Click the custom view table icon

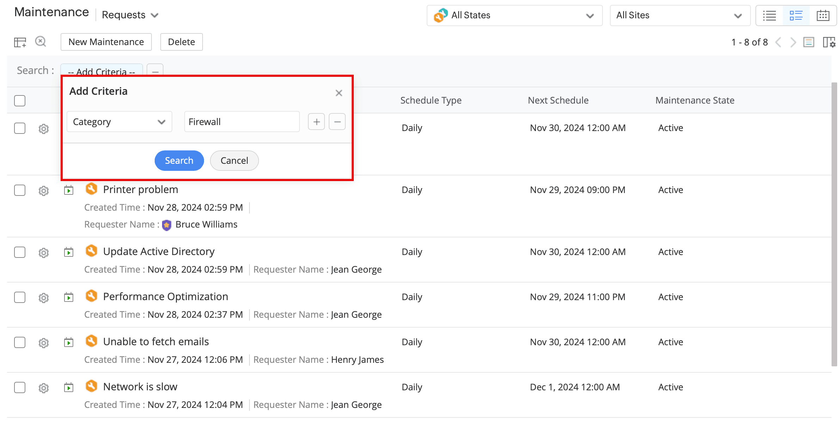tap(20, 42)
